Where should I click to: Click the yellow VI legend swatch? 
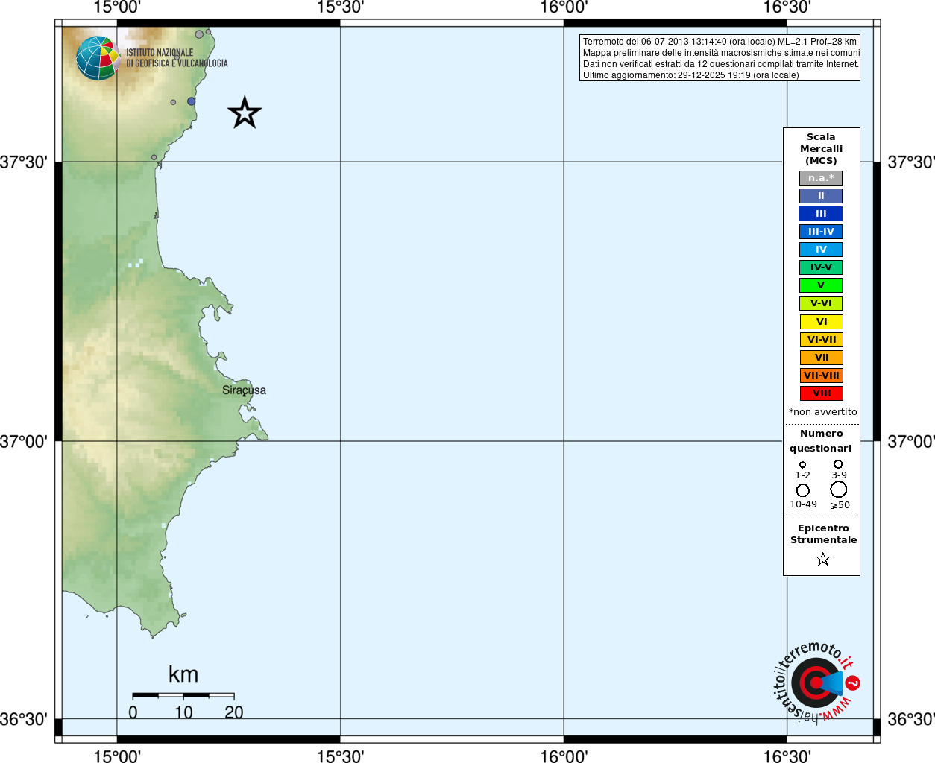[821, 322]
